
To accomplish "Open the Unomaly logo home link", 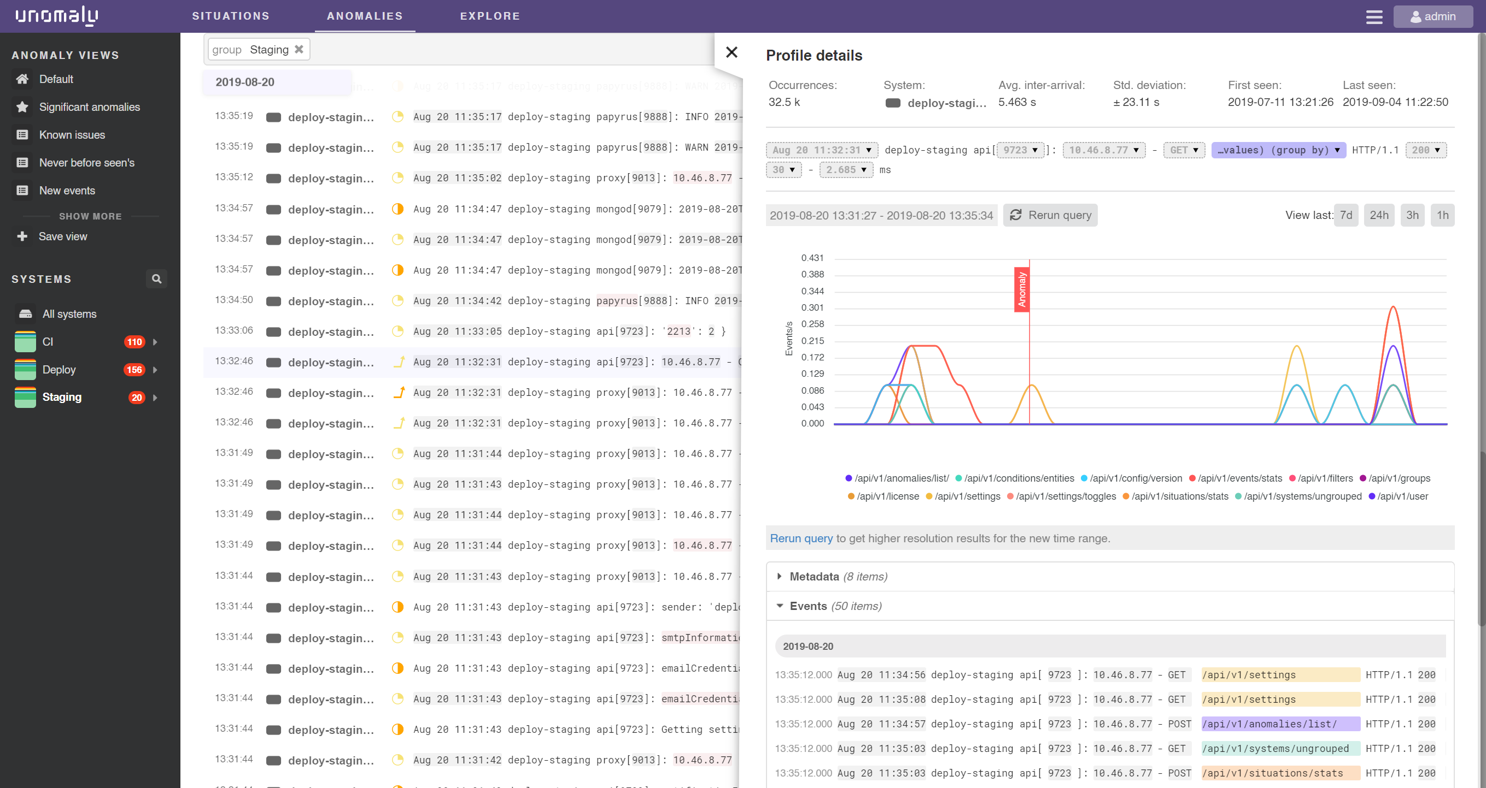I will click(x=56, y=15).
